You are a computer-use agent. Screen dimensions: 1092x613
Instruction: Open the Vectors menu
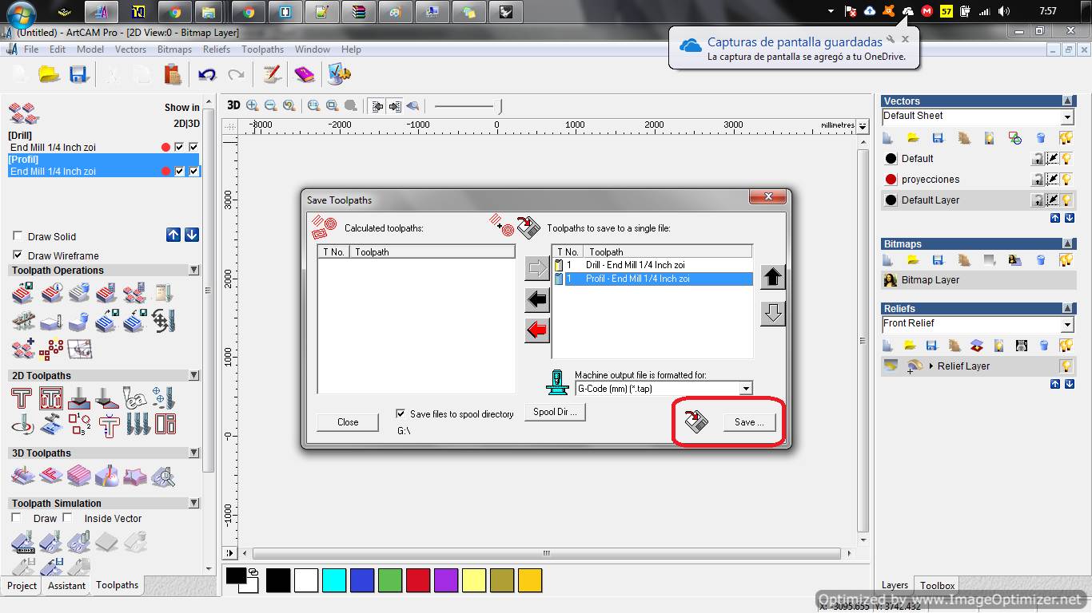coord(130,49)
